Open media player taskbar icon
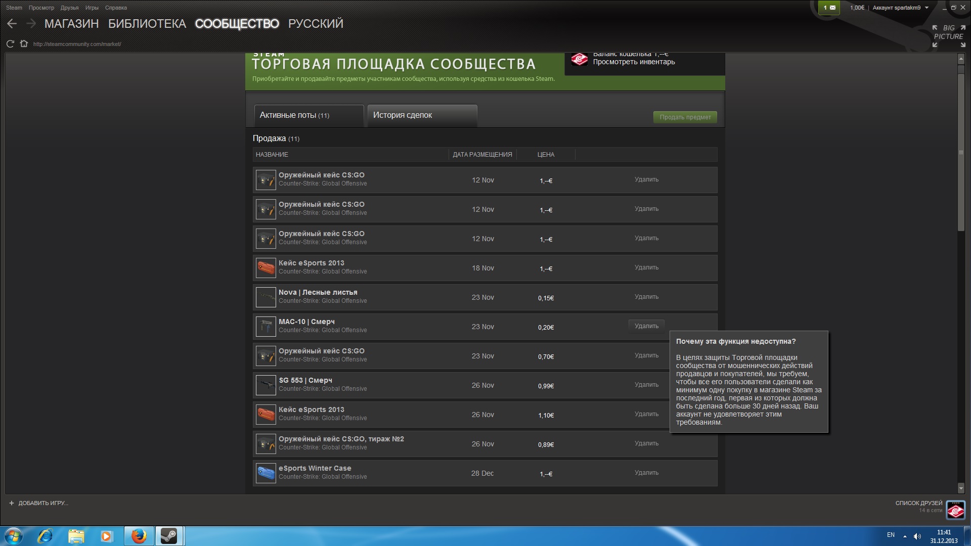 tap(106, 536)
